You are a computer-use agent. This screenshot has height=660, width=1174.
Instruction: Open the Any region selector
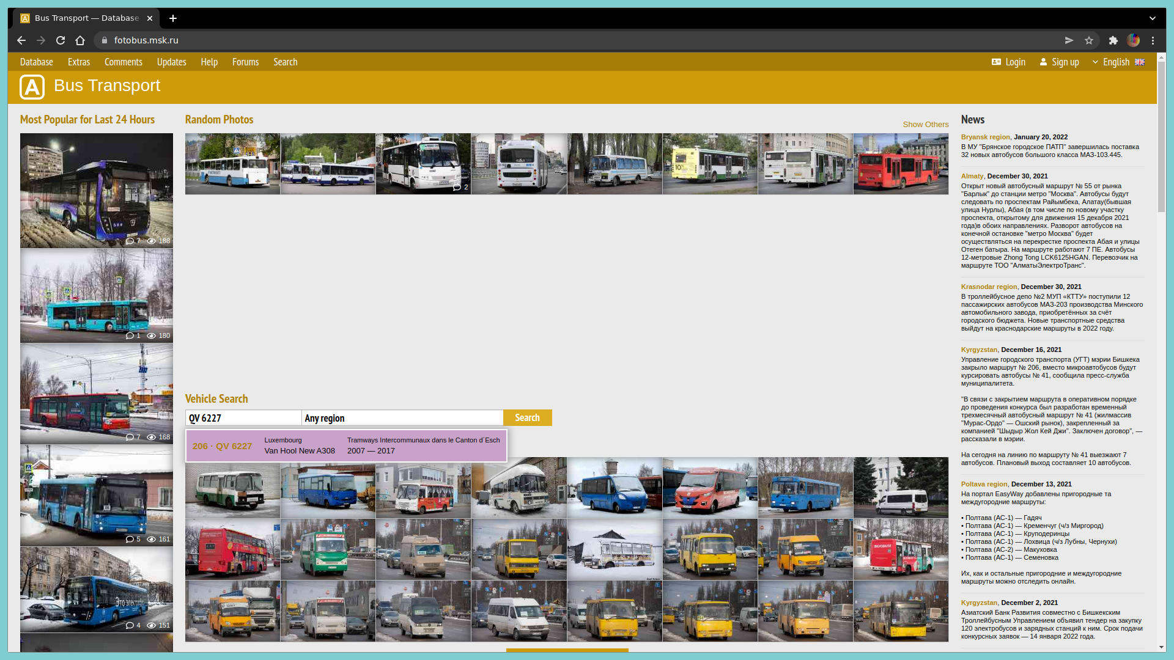coord(402,418)
